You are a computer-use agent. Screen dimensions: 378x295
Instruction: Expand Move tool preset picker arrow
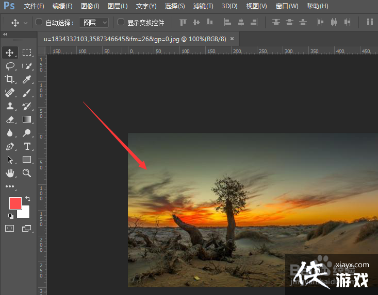[25, 23]
